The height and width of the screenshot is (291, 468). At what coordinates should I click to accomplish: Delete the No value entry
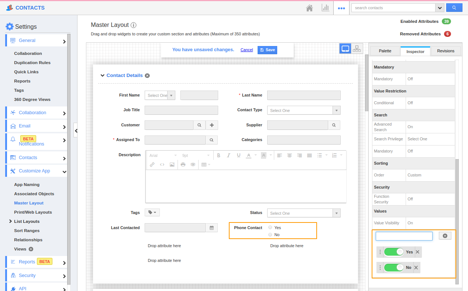click(x=416, y=267)
